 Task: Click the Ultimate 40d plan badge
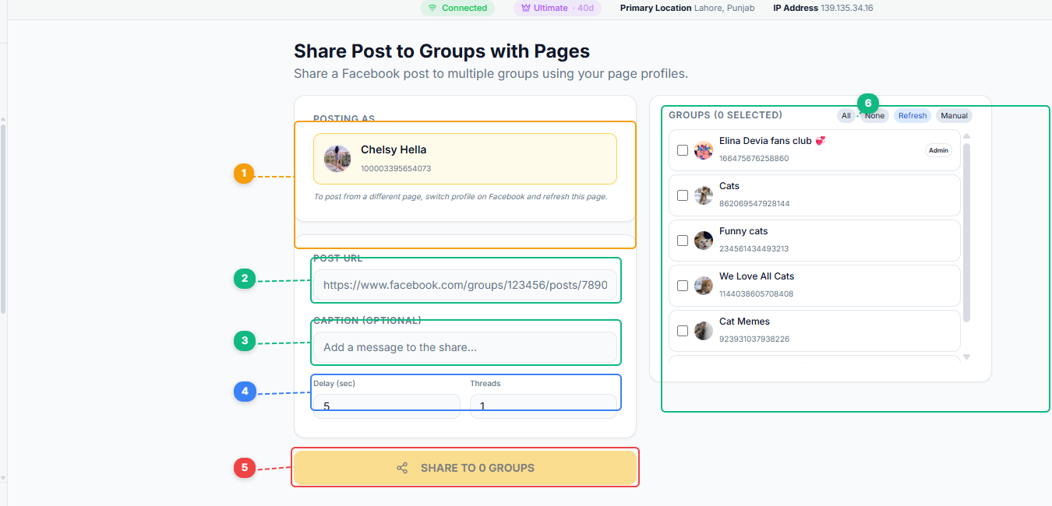point(557,8)
